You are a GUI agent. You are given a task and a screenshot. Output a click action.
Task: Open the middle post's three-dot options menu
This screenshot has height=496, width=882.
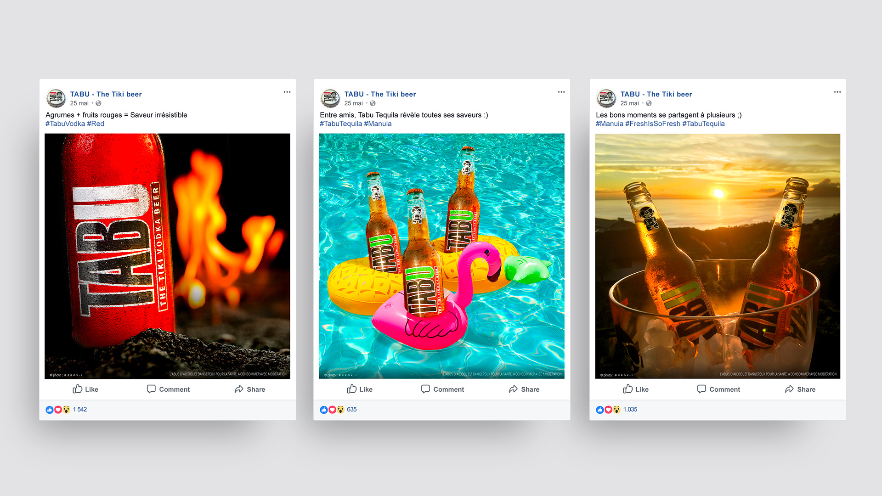pos(561,92)
